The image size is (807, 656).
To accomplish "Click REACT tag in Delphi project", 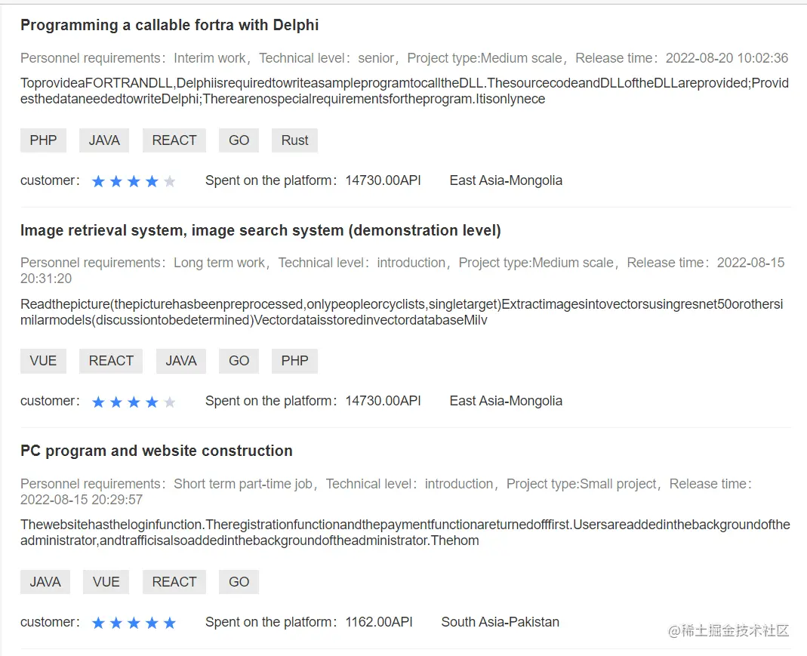I will tap(174, 140).
